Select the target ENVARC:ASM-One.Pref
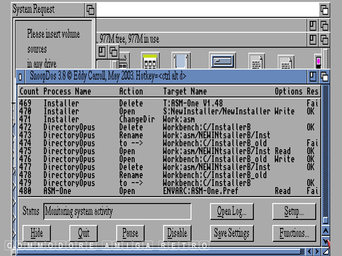The image size is (342, 256). tap(201, 191)
